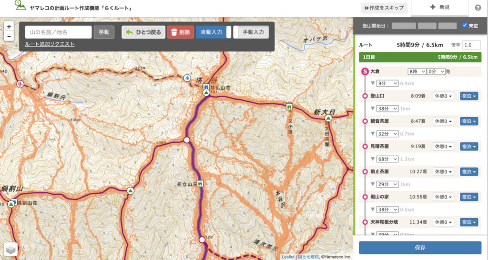Image resolution: width=488 pixels, height=260 pixels.
Task: Open the 38分 dropdown below 登山口
Action: tap(387, 109)
